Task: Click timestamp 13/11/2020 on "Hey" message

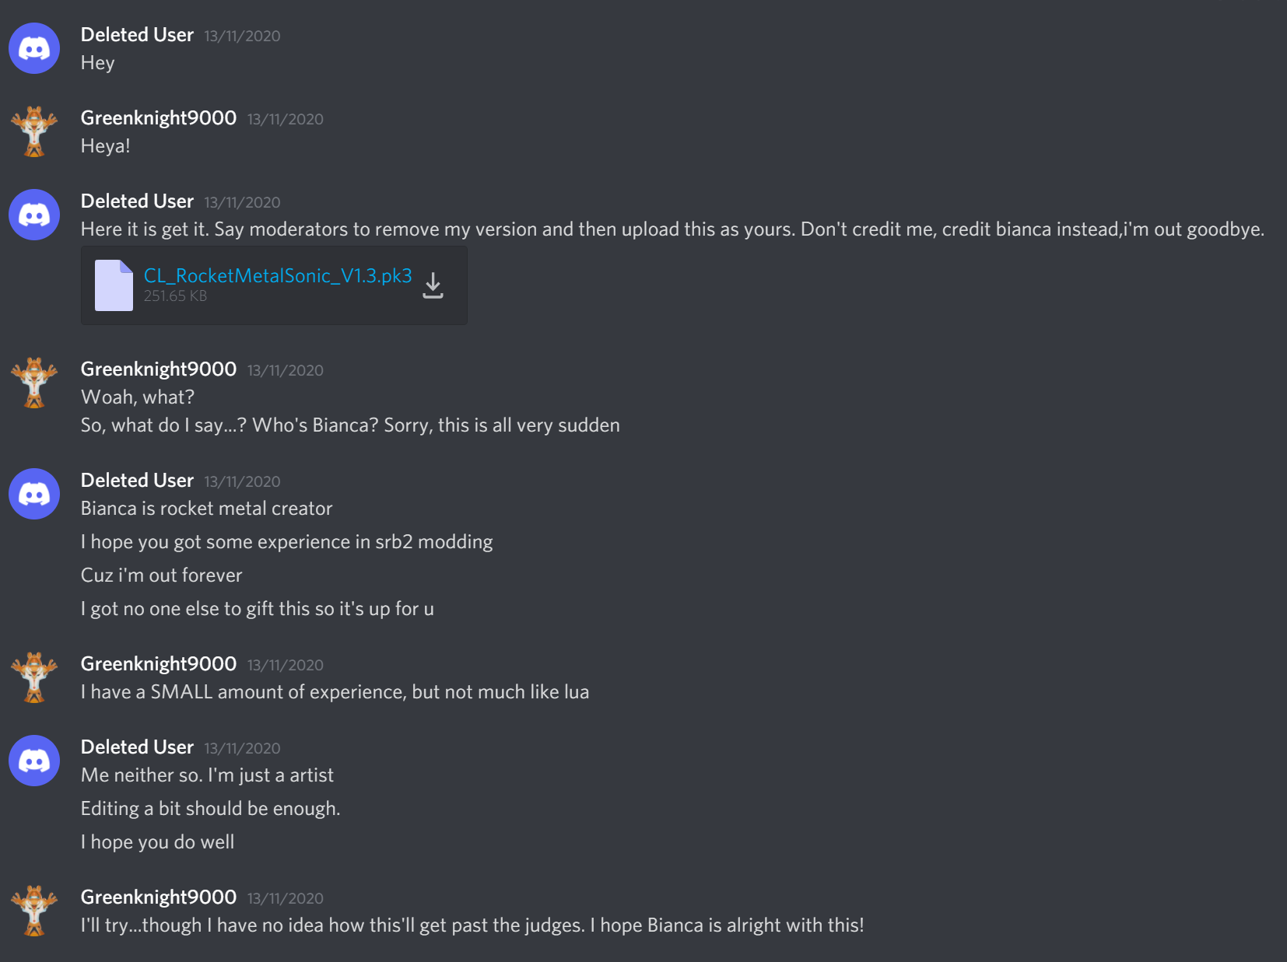Action: tap(242, 36)
